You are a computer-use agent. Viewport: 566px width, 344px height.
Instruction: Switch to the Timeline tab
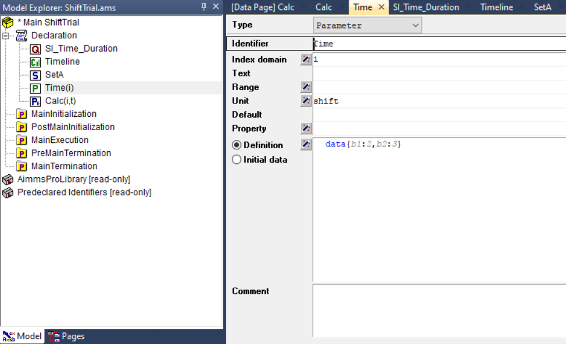[497, 7]
